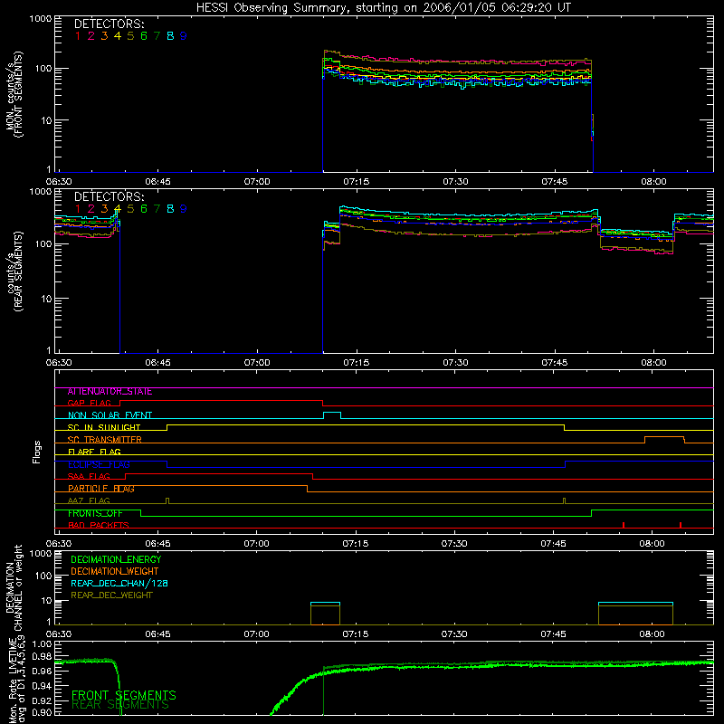The height and width of the screenshot is (724, 724).
Task: Click detector 2 in front segments legend
Action: (91, 36)
